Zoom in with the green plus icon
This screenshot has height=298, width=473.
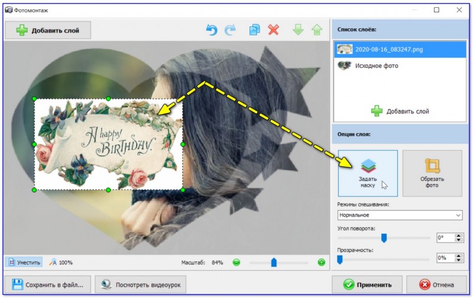coord(322,263)
